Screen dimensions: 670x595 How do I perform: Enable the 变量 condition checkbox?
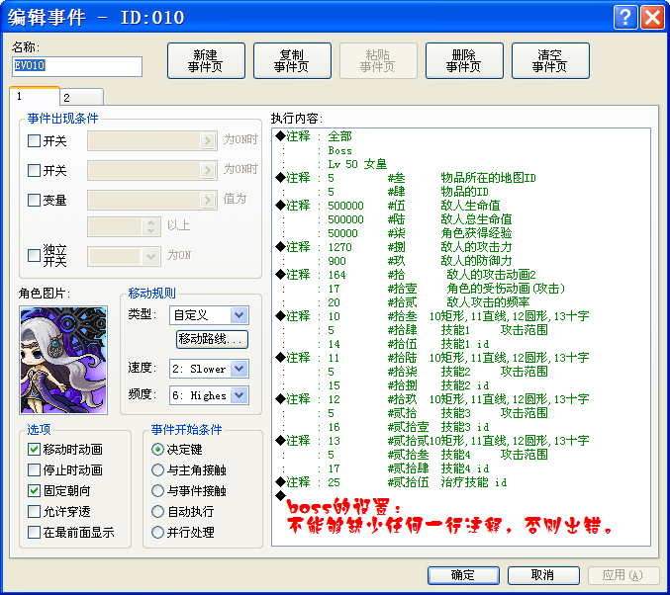[x=34, y=200]
